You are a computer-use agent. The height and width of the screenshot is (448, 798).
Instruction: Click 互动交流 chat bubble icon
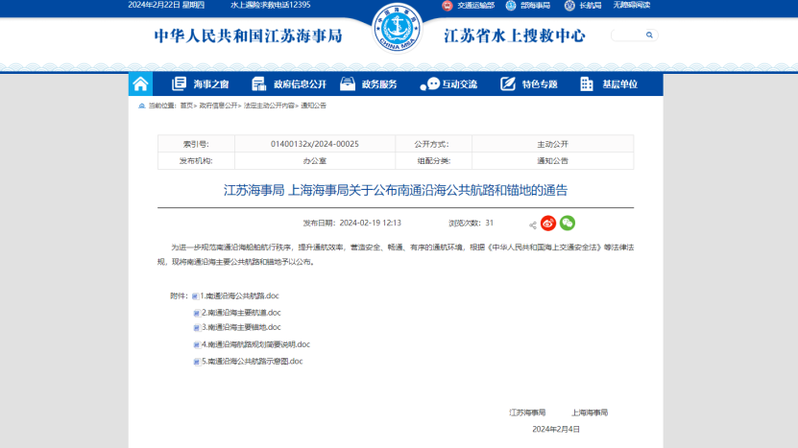point(429,83)
